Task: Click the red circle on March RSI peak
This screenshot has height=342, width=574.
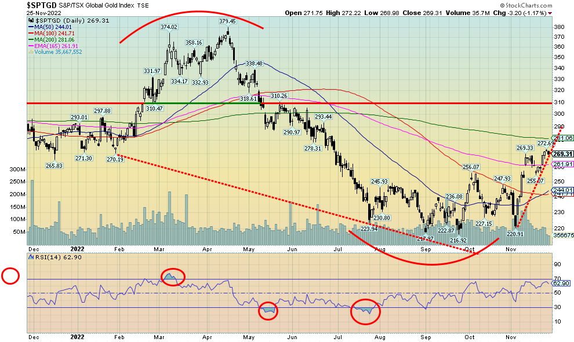Action: click(x=173, y=277)
